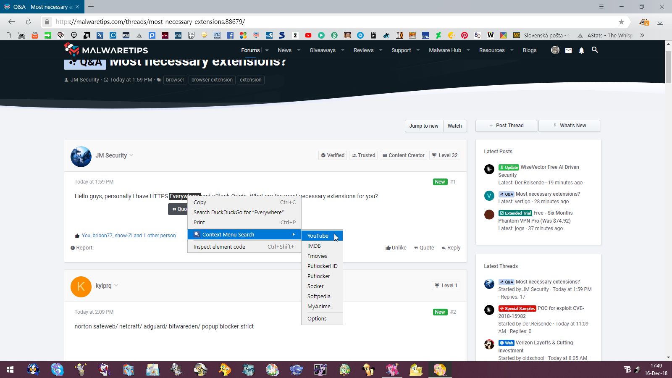This screenshot has width=672, height=378.
Task: Click the Jump to new button
Action: click(x=424, y=126)
